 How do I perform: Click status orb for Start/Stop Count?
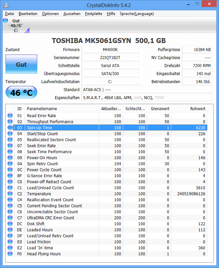coord(10,133)
